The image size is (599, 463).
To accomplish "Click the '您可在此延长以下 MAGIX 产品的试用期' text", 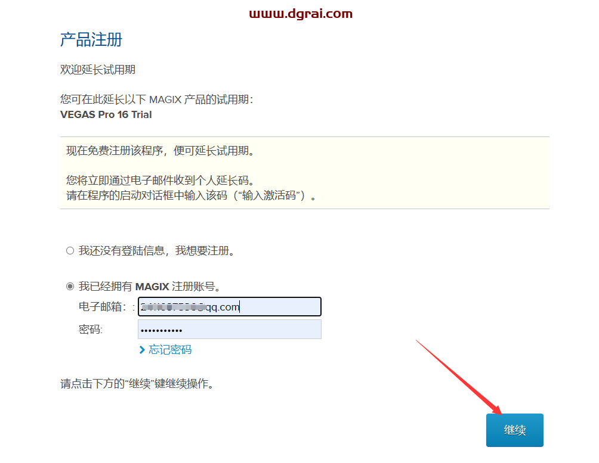I will click(157, 100).
